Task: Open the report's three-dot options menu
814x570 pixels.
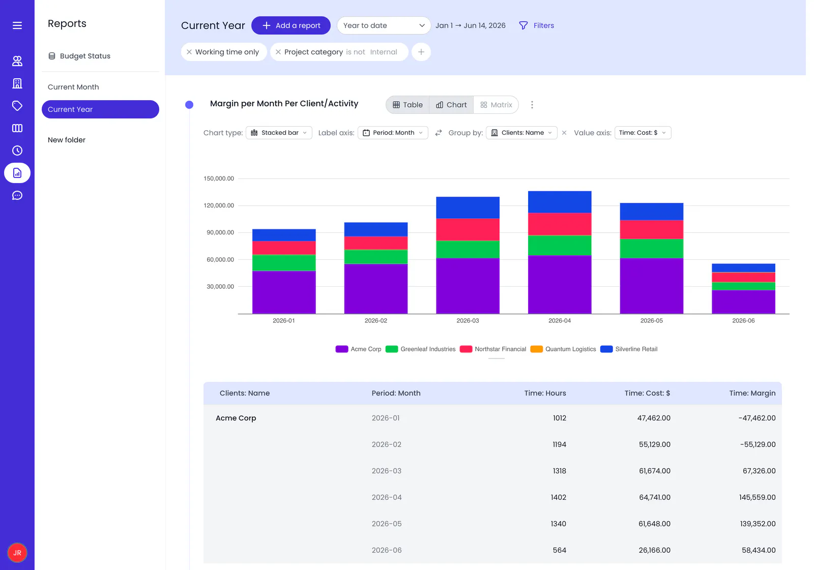Action: pyautogui.click(x=532, y=105)
